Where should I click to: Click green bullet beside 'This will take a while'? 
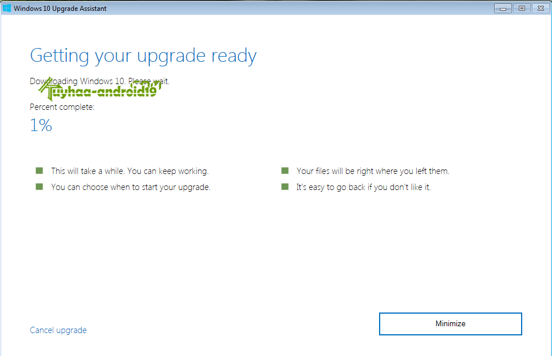pos(39,171)
